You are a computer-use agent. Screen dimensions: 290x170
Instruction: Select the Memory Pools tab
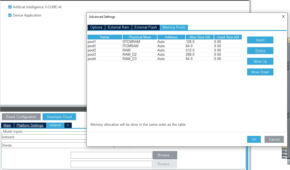174,27
